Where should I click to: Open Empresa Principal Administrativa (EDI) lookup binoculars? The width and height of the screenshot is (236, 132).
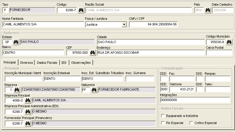click(28, 112)
